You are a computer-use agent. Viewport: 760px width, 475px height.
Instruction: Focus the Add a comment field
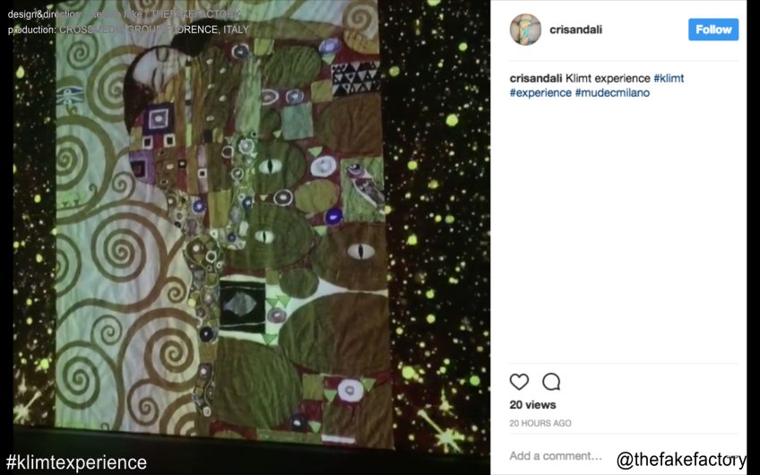(x=556, y=455)
